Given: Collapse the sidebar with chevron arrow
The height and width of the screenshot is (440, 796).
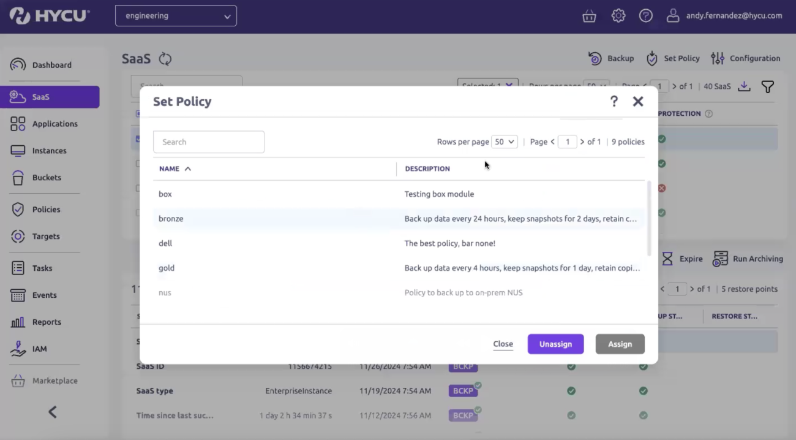Looking at the screenshot, I should 52,412.
